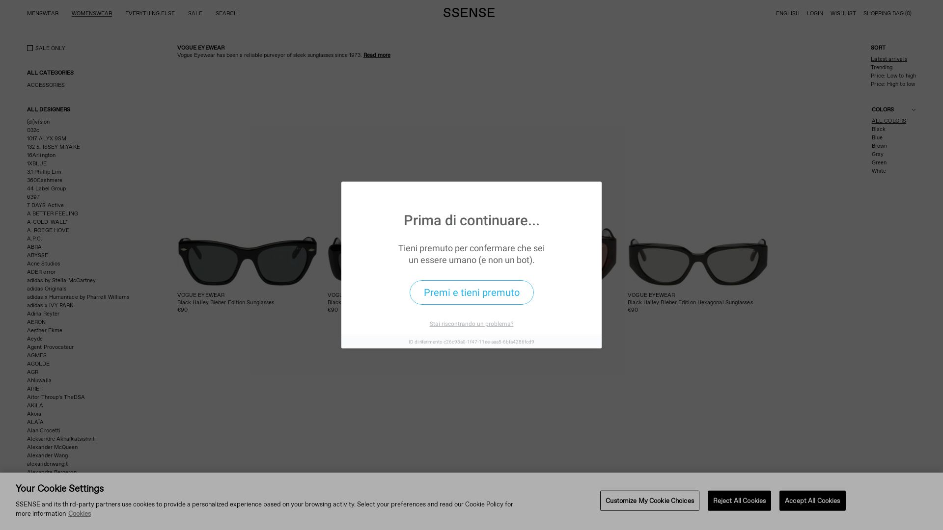Customize My Cookie Choices
This screenshot has height=530, width=943.
[650, 501]
